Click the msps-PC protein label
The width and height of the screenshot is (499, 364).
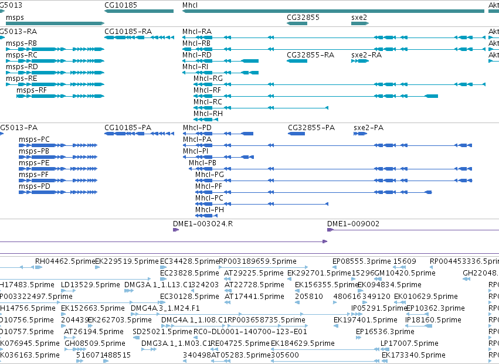click(x=34, y=140)
